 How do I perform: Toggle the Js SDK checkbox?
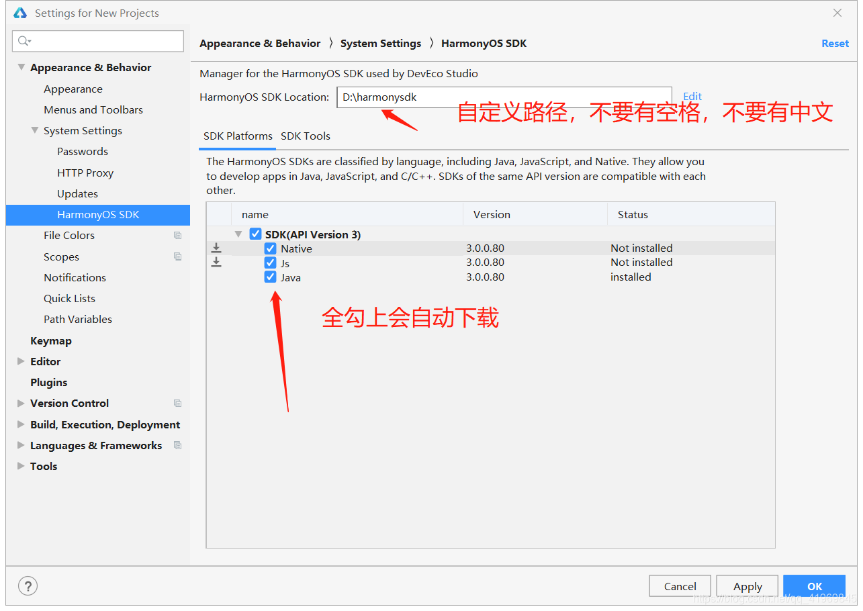click(x=270, y=263)
